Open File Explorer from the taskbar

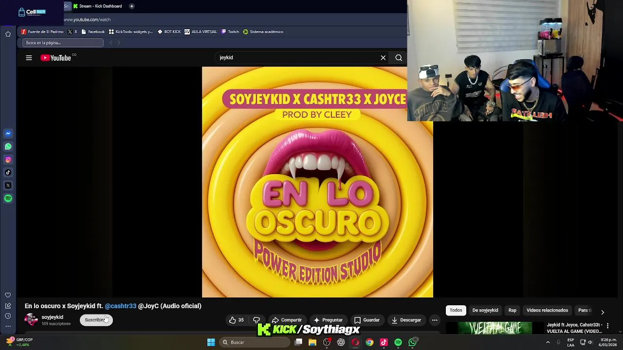tap(312, 342)
